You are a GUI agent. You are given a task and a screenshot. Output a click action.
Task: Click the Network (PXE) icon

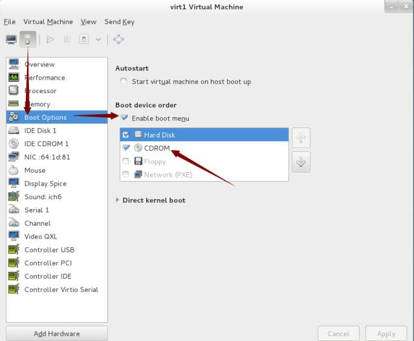click(138, 174)
